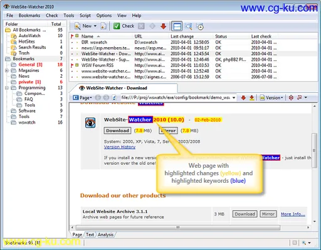The height and width of the screenshot is (250, 321).
Task: Open the Options menu
Action: (104, 16)
